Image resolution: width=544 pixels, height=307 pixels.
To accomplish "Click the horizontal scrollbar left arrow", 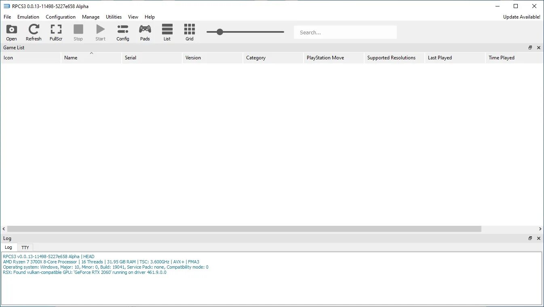I will (4, 229).
